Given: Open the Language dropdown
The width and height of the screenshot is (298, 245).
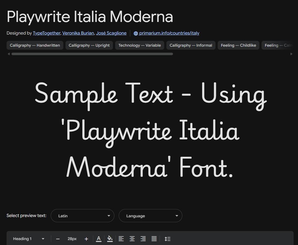Looking at the screenshot, I should click(x=151, y=216).
